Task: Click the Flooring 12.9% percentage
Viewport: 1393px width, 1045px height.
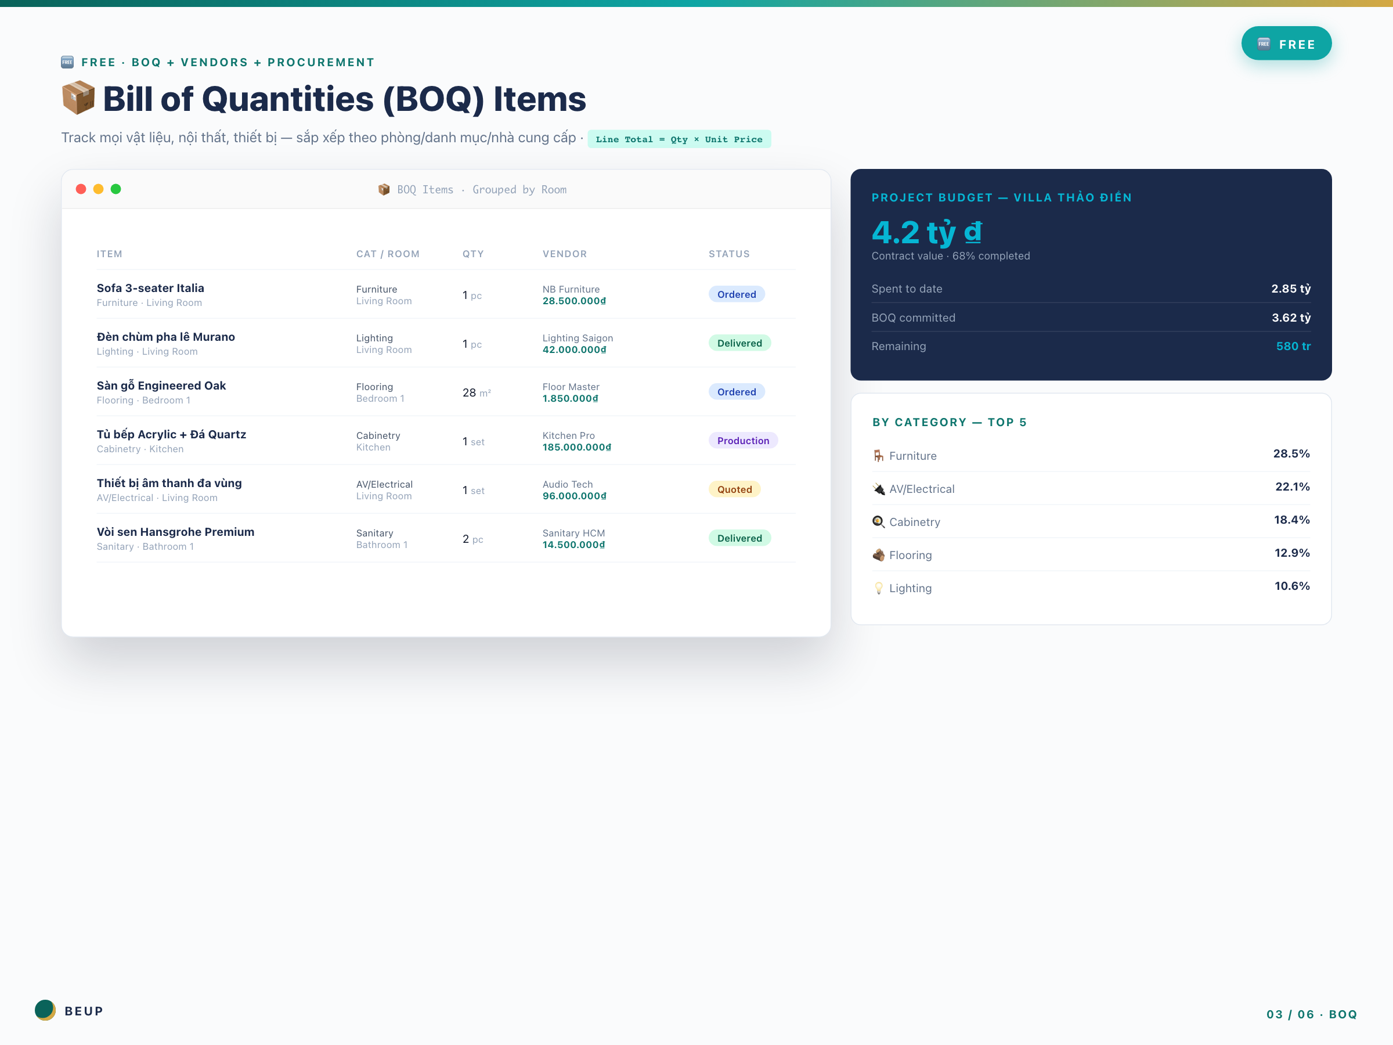Action: tap(1291, 553)
